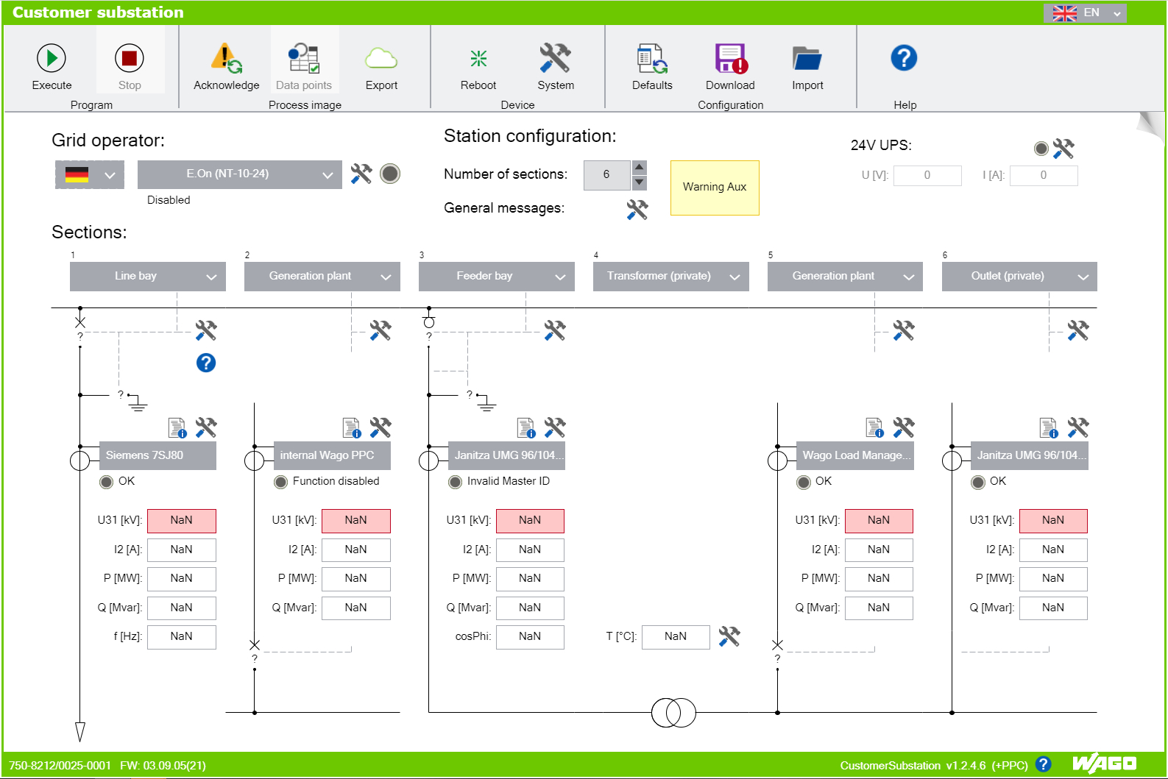The width and height of the screenshot is (1168, 779).
Task: Toggle the grid operator status indicator
Action: (390, 174)
